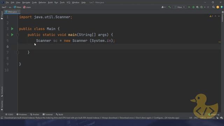
Task: Change the UTF-8 file encoding setting
Action: [203, 118]
